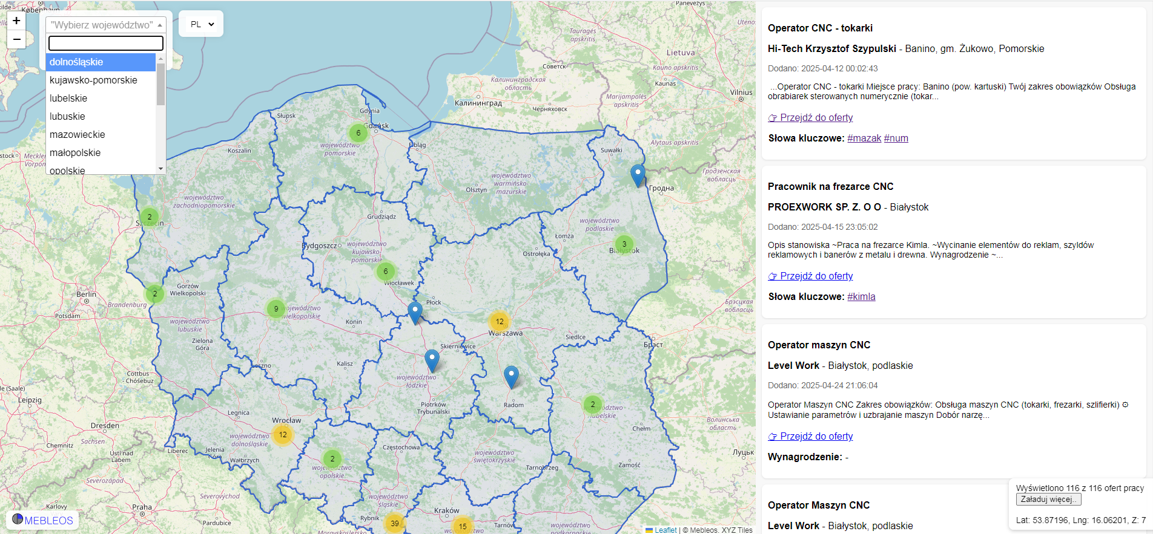Zoom in the map with plus button
This screenshot has width=1153, height=534.
click(16, 21)
